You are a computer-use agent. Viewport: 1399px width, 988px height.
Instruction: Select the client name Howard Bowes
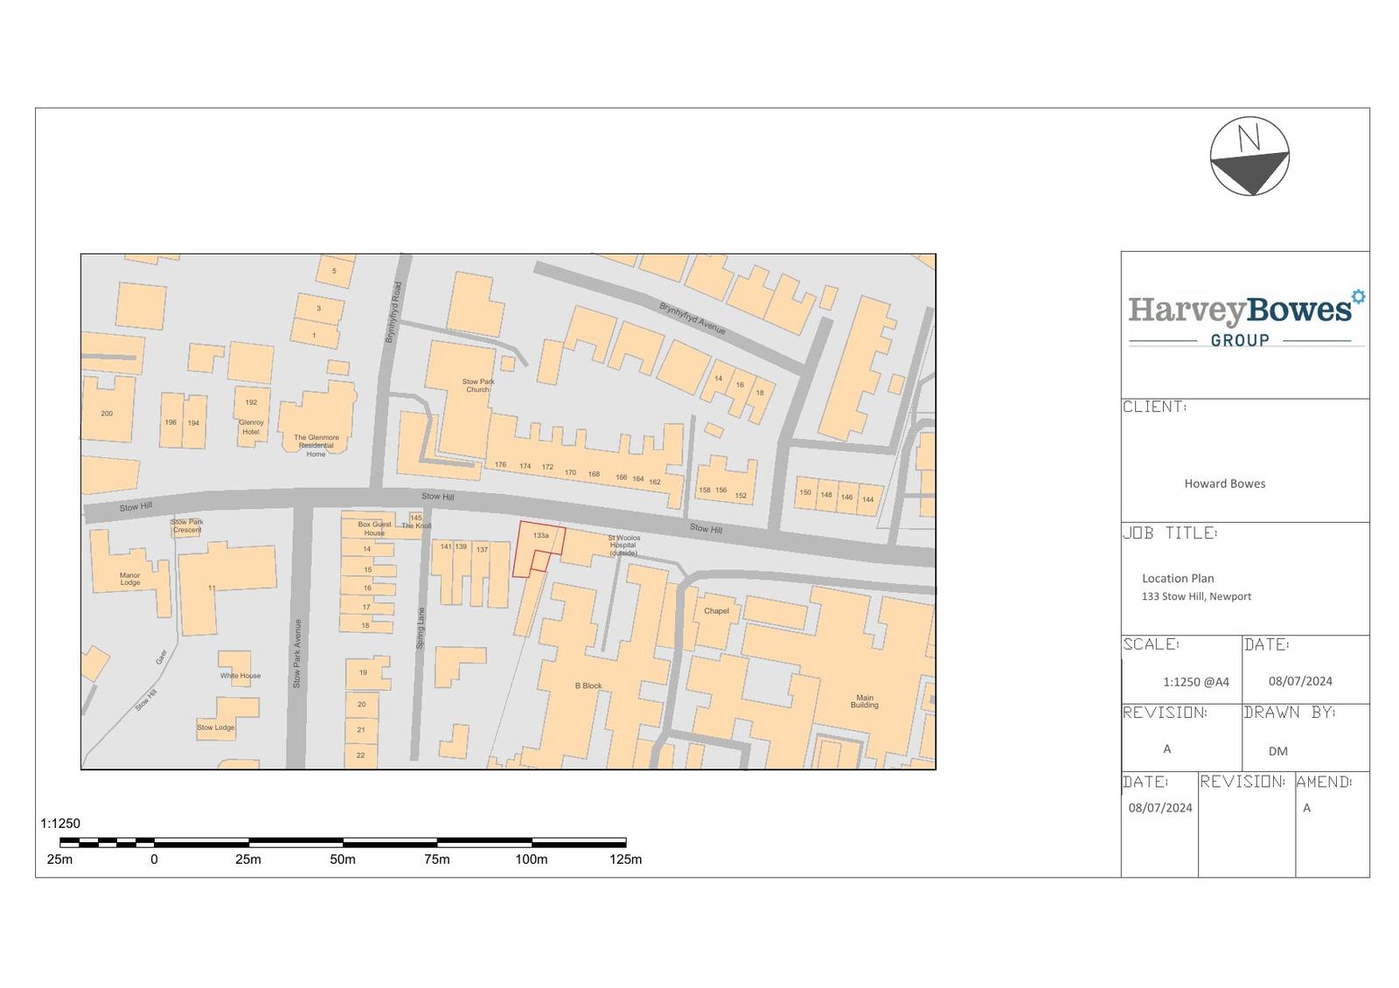(1224, 484)
